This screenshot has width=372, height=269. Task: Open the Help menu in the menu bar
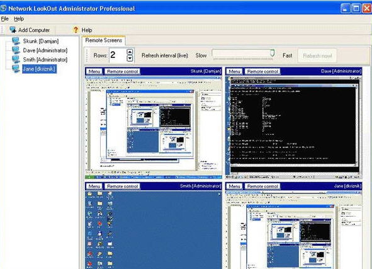click(19, 19)
